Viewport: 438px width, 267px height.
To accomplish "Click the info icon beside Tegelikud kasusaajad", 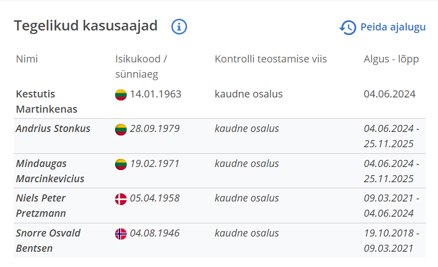I will click(179, 26).
